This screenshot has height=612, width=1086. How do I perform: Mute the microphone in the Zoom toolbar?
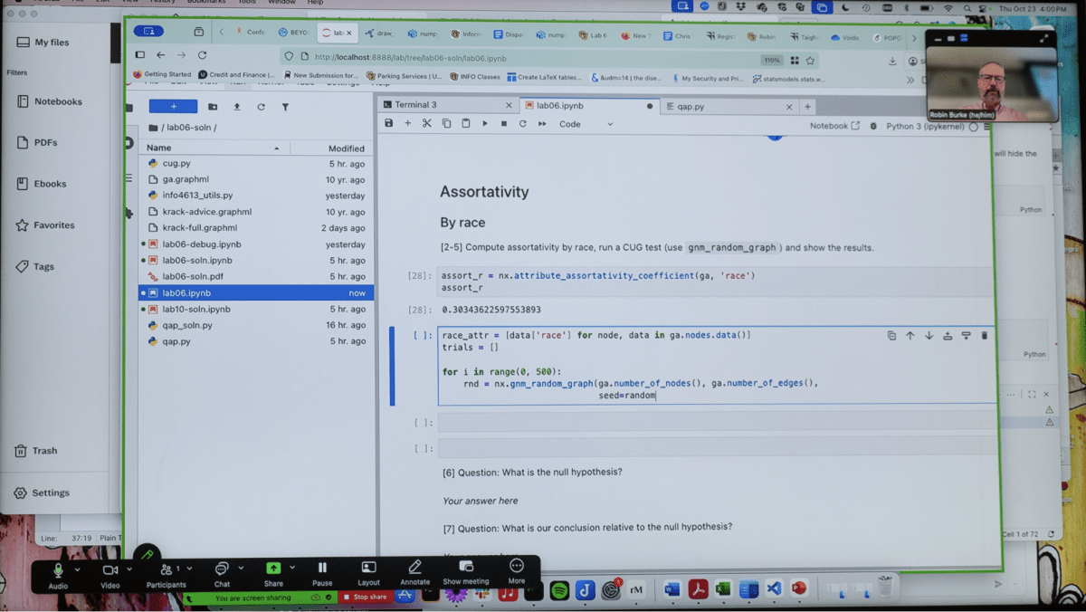(x=58, y=571)
